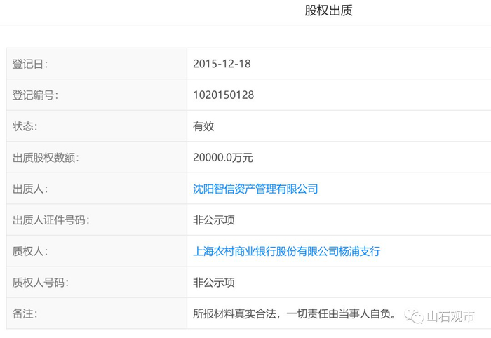Open the 上海农村商业银行股份有限公司杨浦支行 pledgee link
491x338 pixels.
coord(286,251)
